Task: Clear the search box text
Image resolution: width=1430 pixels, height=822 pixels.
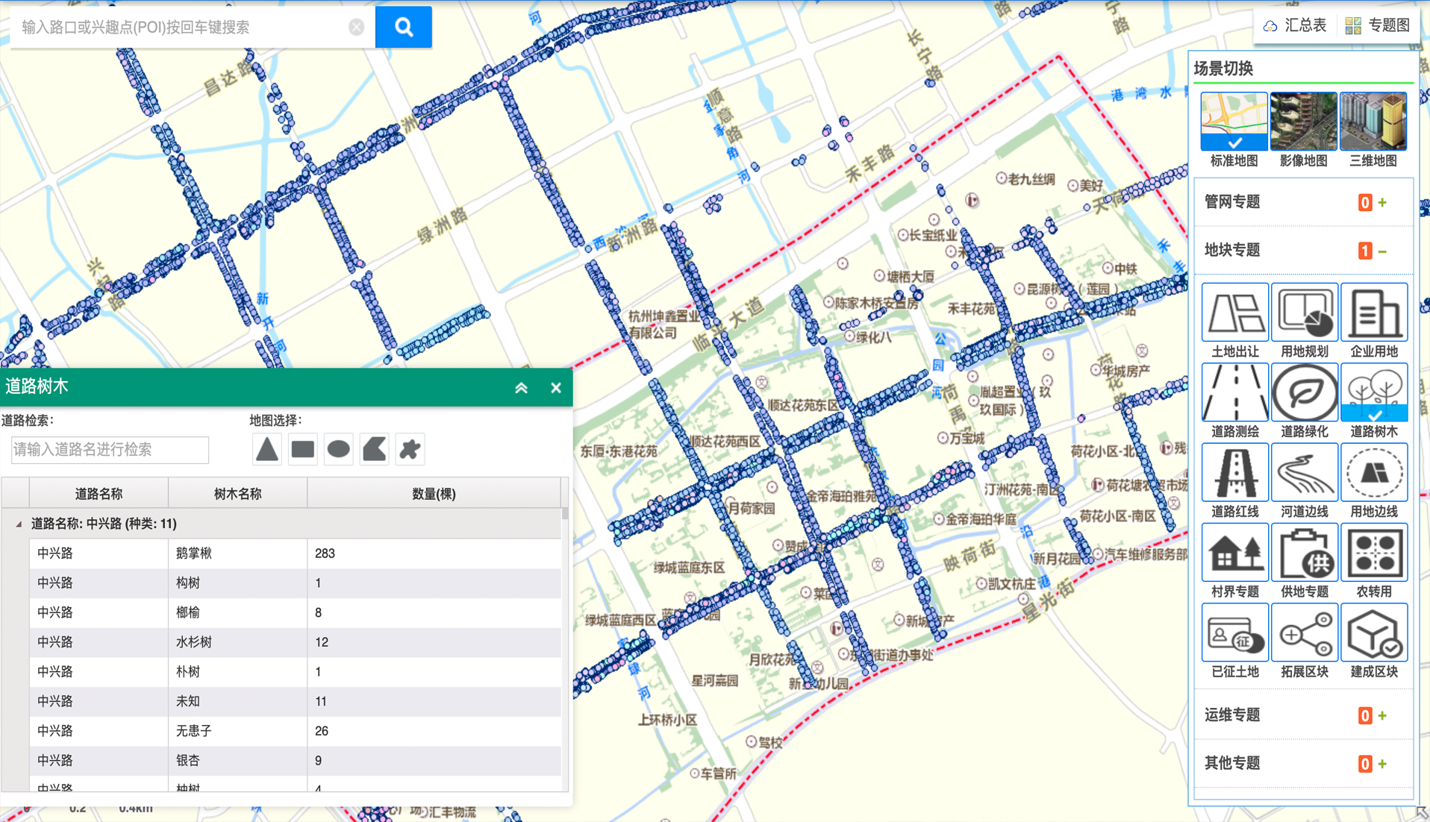Action: 356,28
